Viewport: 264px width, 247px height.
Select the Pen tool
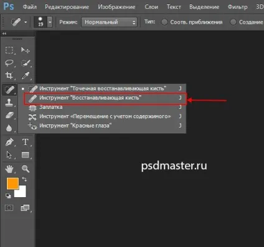click(9, 142)
